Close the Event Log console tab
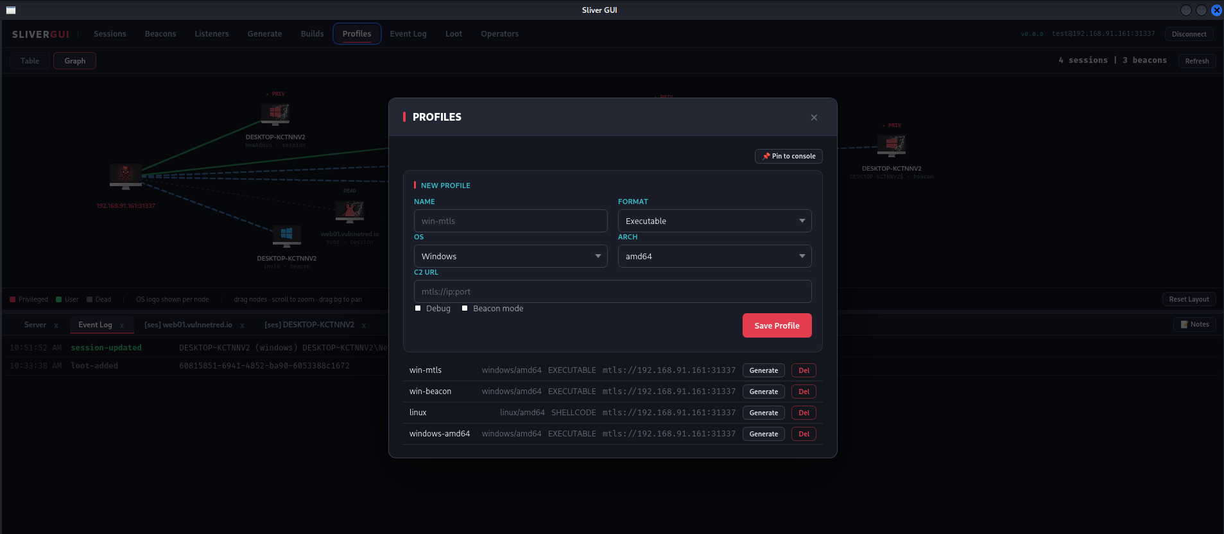This screenshot has height=534, width=1224. (x=122, y=325)
